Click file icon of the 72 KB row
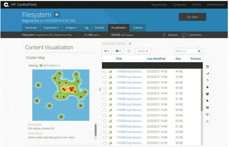This screenshot has height=147, width=229. 110,138
